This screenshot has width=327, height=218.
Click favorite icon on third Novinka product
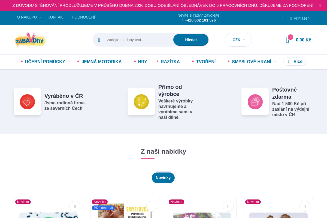(x=228, y=206)
